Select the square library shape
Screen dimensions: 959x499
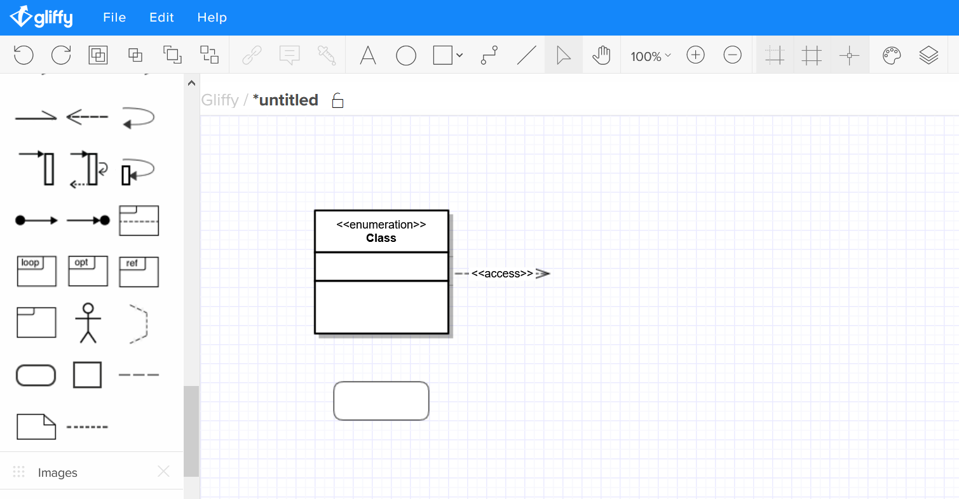(88, 375)
